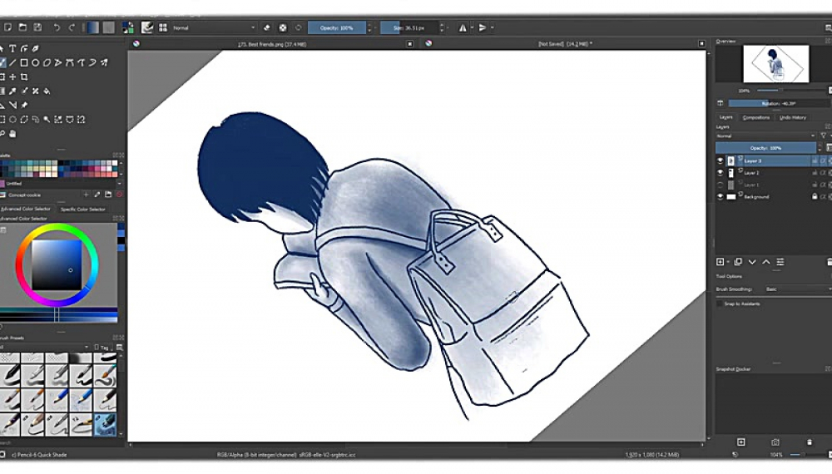Hide Layer 3 using eye icon
This screenshot has height=474, width=832.
pos(721,160)
